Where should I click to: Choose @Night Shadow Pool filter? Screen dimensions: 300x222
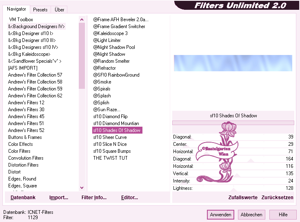point(114,47)
